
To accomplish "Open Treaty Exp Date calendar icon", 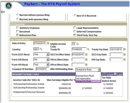I will point(124,49).
